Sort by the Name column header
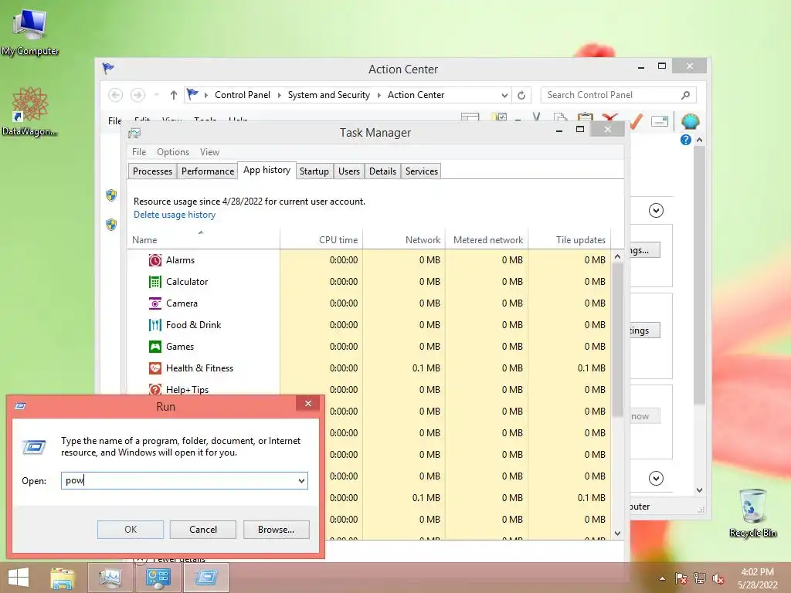Screen dimensions: 791x593 point(203,240)
